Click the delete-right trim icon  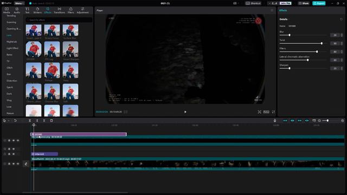coord(44,120)
